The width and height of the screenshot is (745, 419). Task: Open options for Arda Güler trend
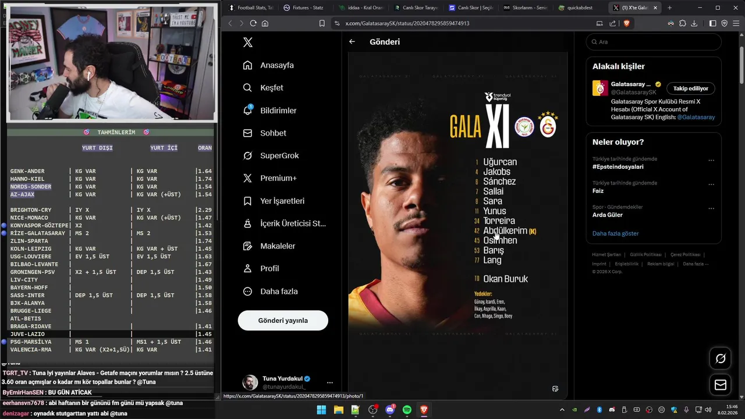coord(711,208)
